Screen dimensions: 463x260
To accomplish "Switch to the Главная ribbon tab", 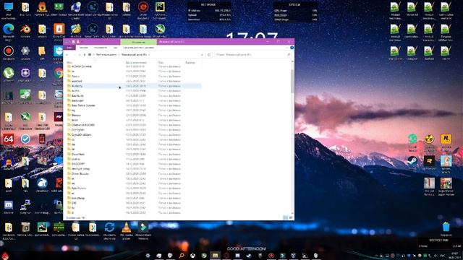I will click(84, 48).
